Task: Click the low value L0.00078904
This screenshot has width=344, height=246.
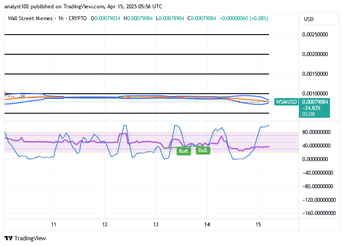Action: tap(170, 18)
